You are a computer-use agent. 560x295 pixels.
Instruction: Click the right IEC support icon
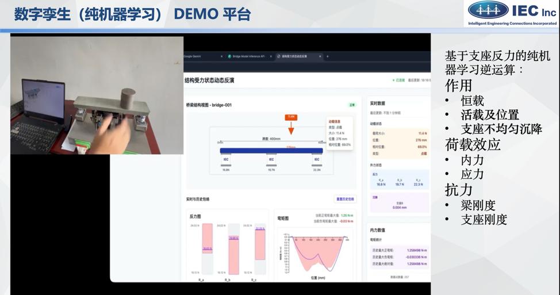coord(317,159)
